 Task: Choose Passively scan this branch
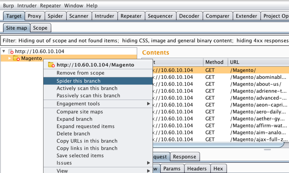point(98,96)
